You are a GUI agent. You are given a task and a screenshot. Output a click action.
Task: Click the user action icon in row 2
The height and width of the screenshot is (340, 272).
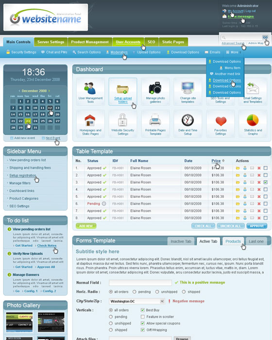click(x=245, y=175)
